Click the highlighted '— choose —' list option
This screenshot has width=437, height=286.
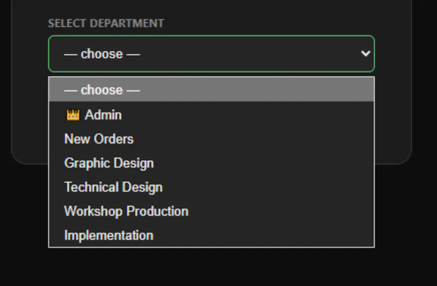point(211,90)
